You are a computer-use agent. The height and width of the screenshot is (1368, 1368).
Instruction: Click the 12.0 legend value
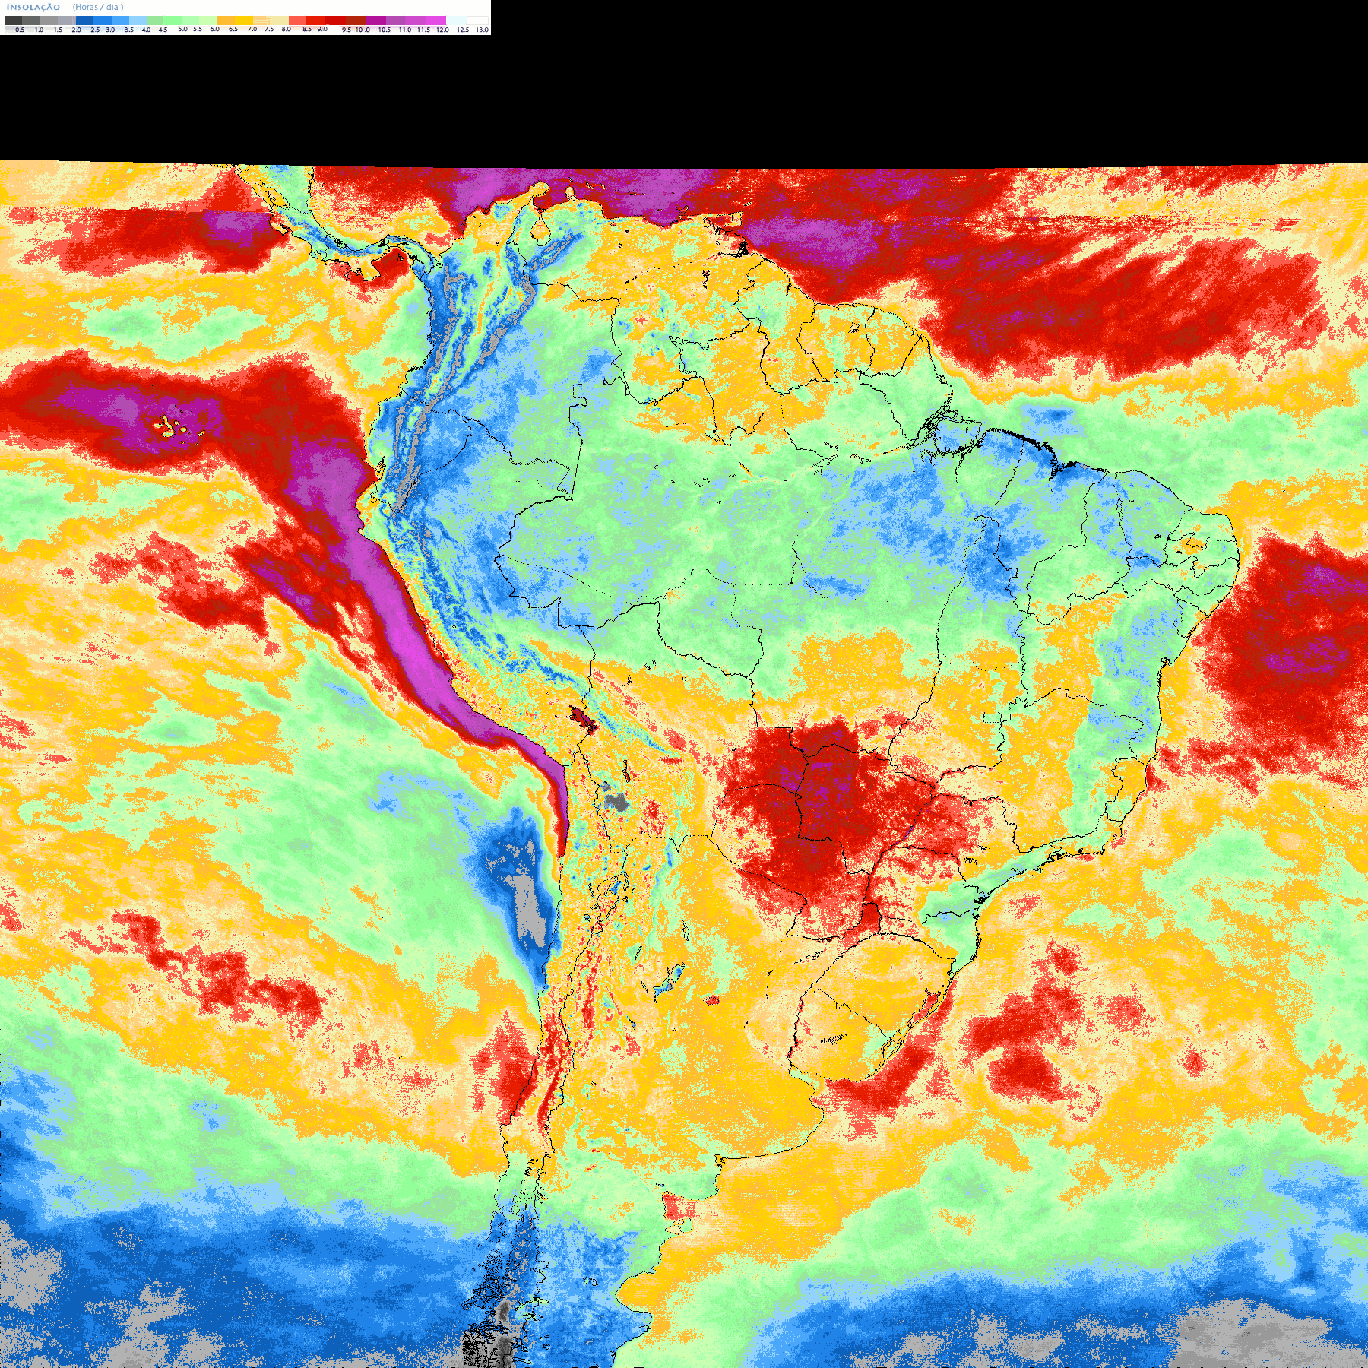tap(442, 30)
